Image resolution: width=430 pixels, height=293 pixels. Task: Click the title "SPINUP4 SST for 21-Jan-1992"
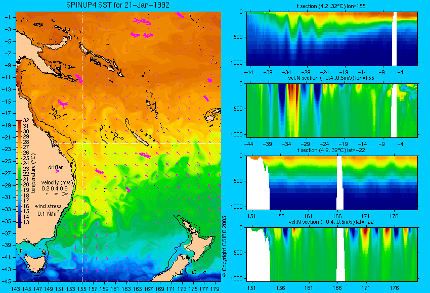coord(118,5)
